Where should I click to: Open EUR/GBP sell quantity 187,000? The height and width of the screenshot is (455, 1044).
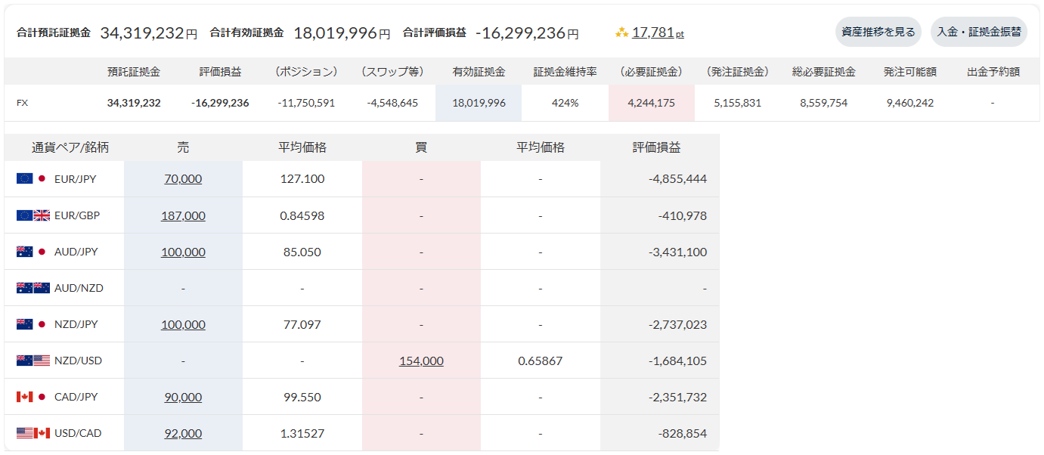[183, 215]
